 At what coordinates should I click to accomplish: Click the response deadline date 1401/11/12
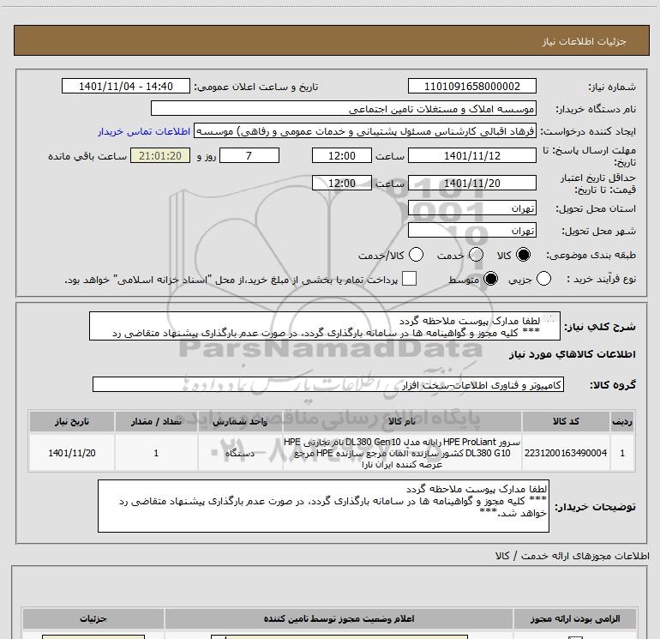(x=471, y=155)
